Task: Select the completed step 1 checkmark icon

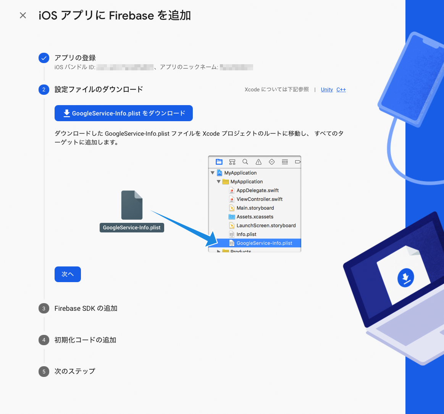Action: pos(44,58)
